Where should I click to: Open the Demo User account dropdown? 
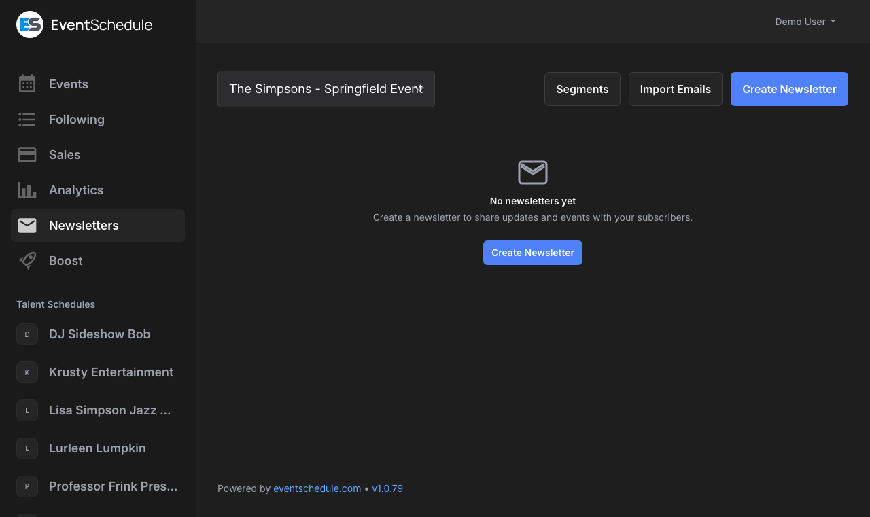point(805,21)
